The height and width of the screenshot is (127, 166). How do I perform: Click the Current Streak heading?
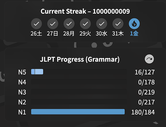pos(85,11)
